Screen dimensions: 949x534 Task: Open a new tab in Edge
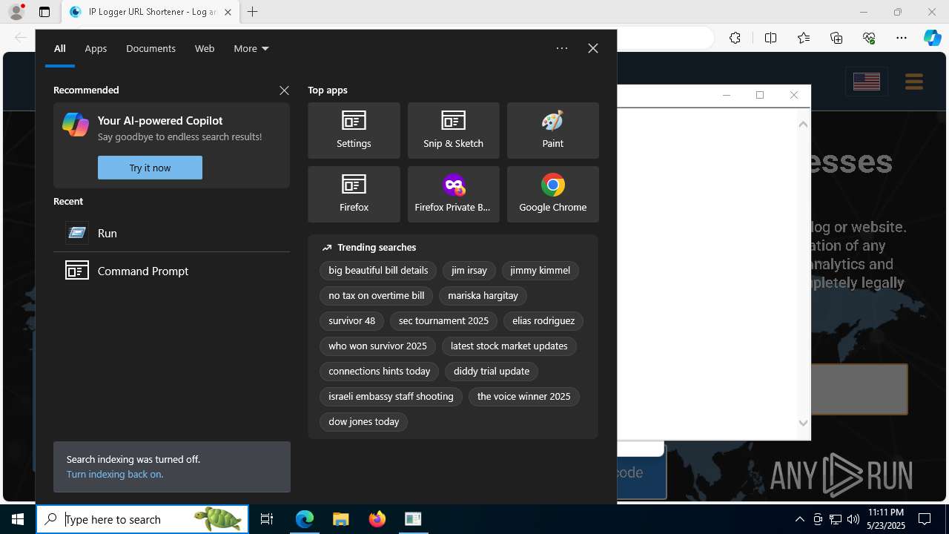(253, 12)
